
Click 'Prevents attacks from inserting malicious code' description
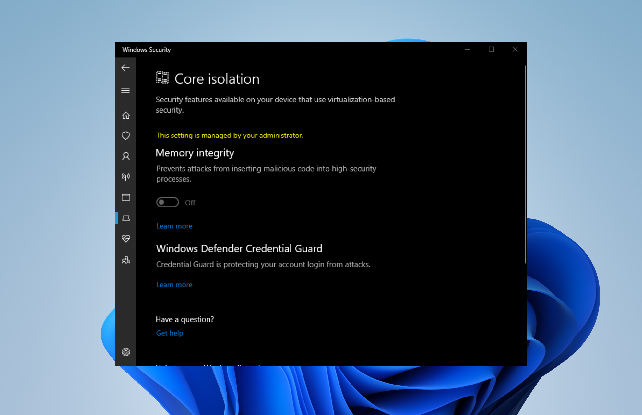click(x=266, y=174)
